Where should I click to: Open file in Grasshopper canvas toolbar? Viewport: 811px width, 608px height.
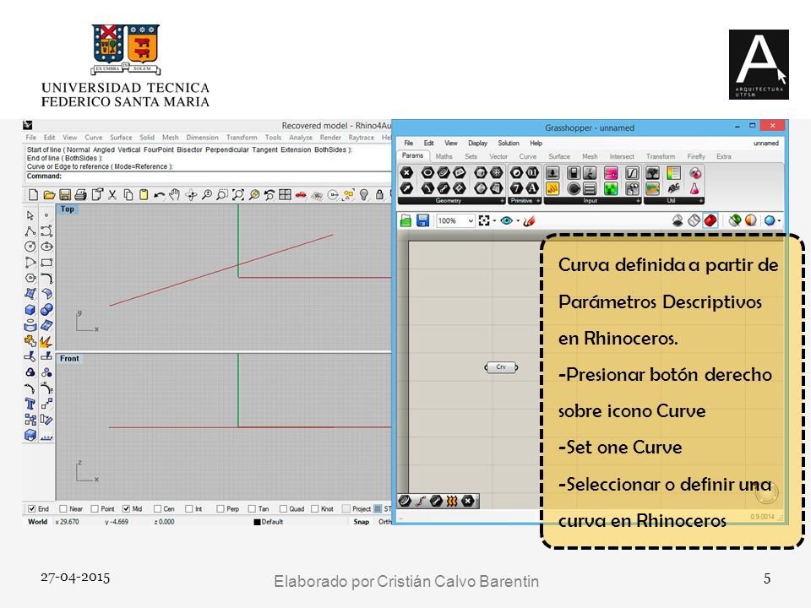406,221
